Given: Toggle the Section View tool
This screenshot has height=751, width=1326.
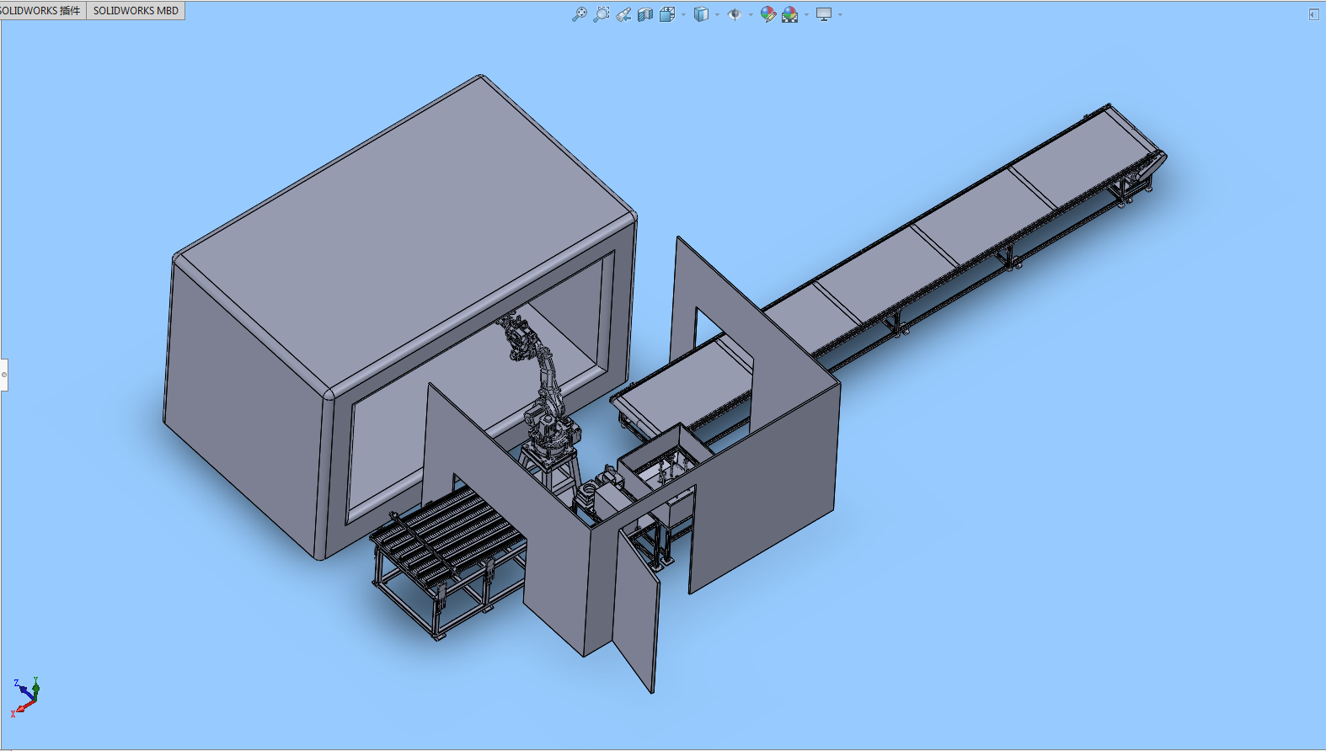Looking at the screenshot, I should (x=645, y=14).
